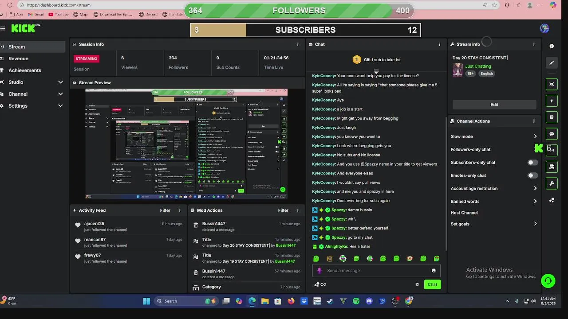Expand the Channel sidebar section
Viewport: 568px width, 319px height.
pos(60,94)
